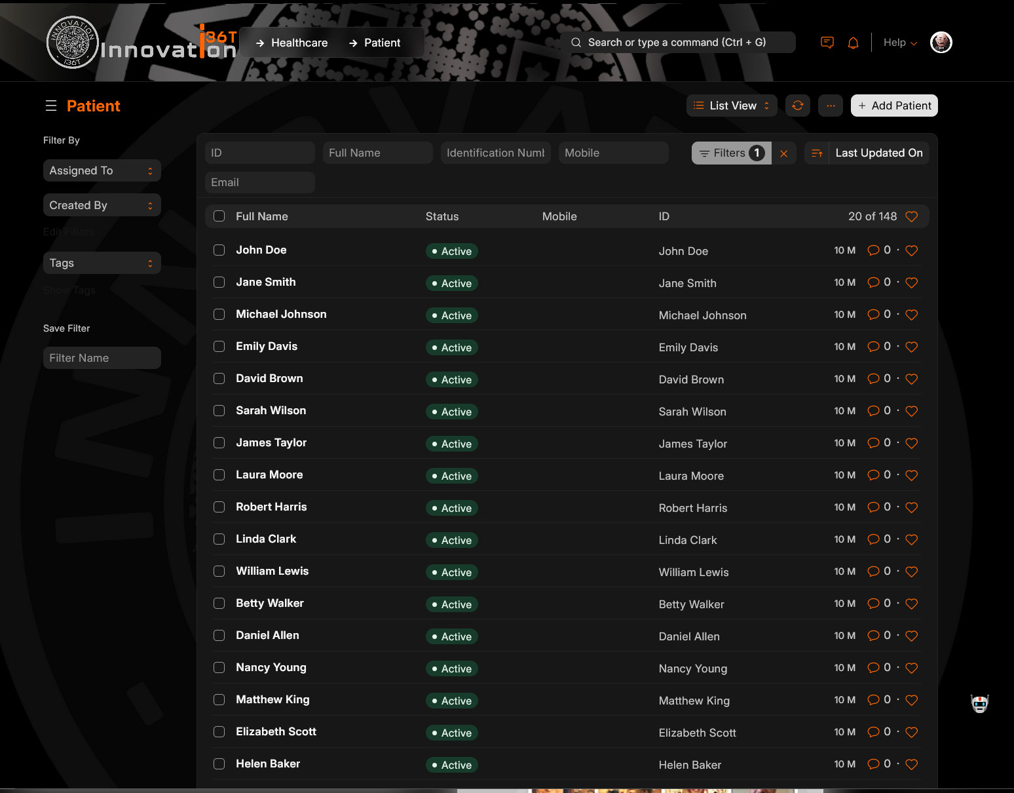1014x793 pixels.
Task: Open the user avatar profile menu
Action: point(941,43)
